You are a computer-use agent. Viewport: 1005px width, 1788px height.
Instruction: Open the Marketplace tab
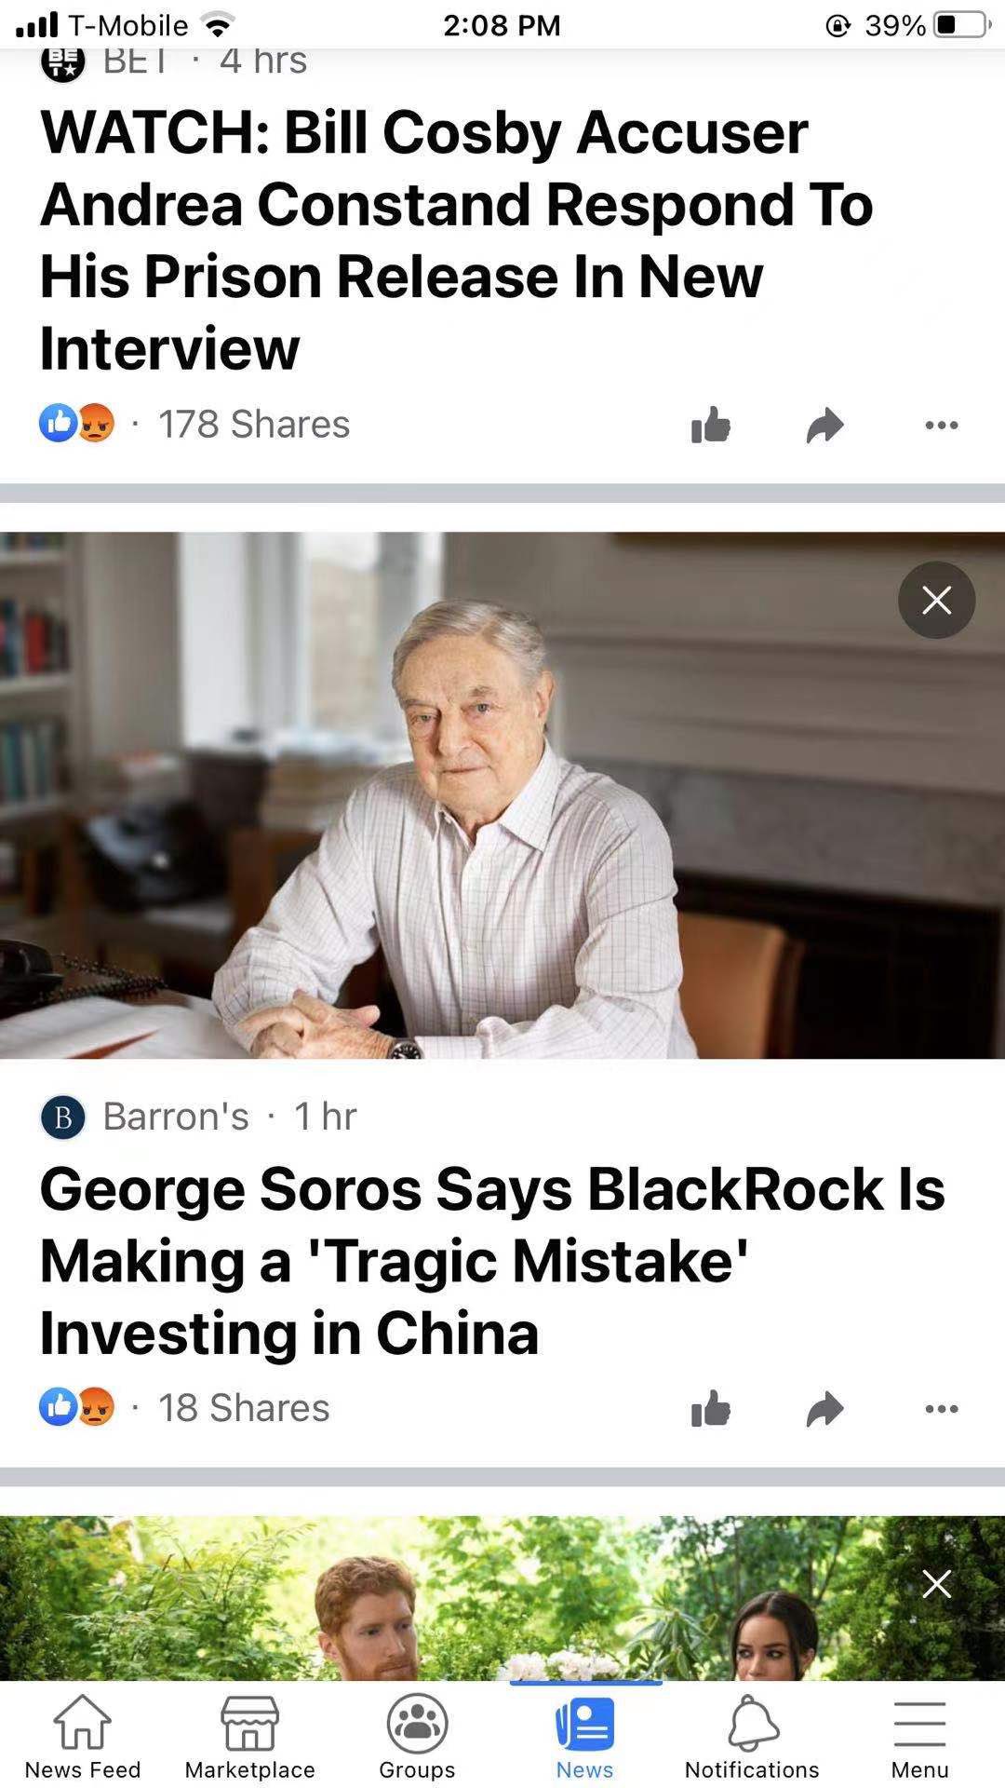[x=249, y=1736]
